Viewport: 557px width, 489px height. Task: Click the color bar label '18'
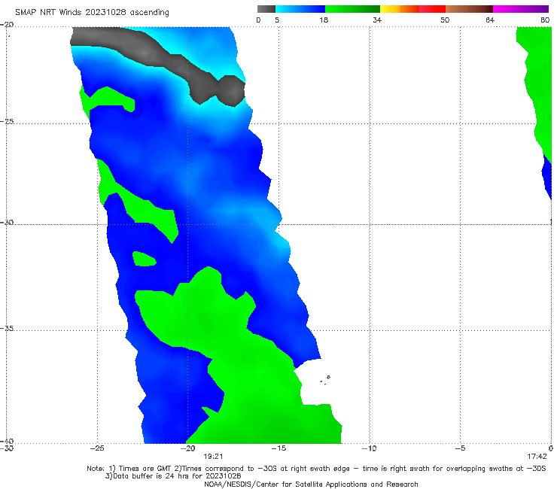(x=324, y=20)
